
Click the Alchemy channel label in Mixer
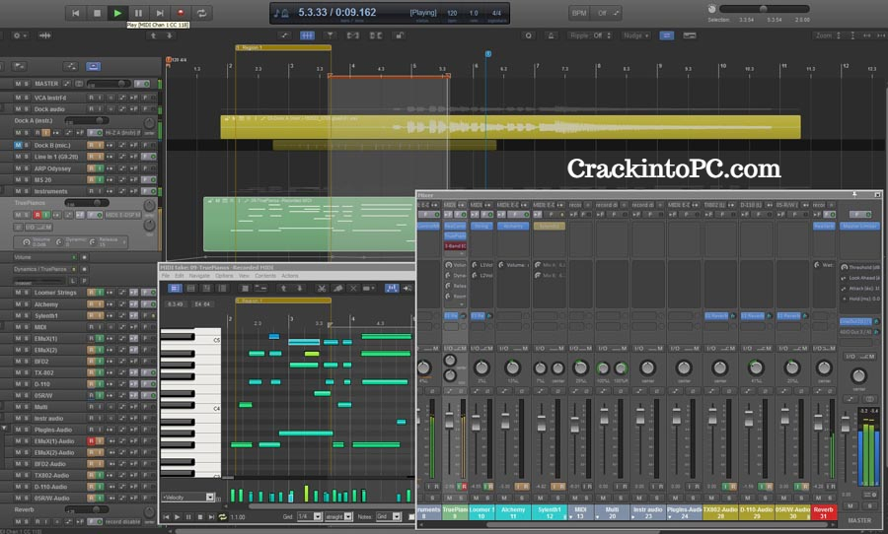(x=514, y=512)
